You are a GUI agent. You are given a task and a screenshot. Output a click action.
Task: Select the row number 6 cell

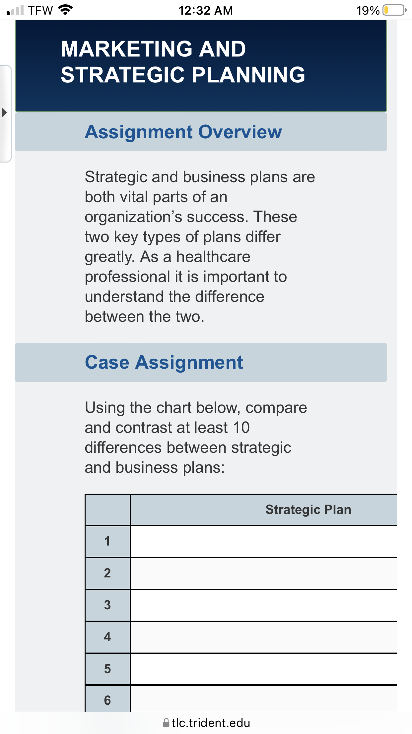pyautogui.click(x=107, y=699)
